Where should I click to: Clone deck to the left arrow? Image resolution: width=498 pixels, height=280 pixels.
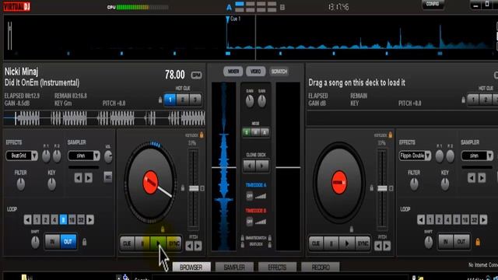250,166
